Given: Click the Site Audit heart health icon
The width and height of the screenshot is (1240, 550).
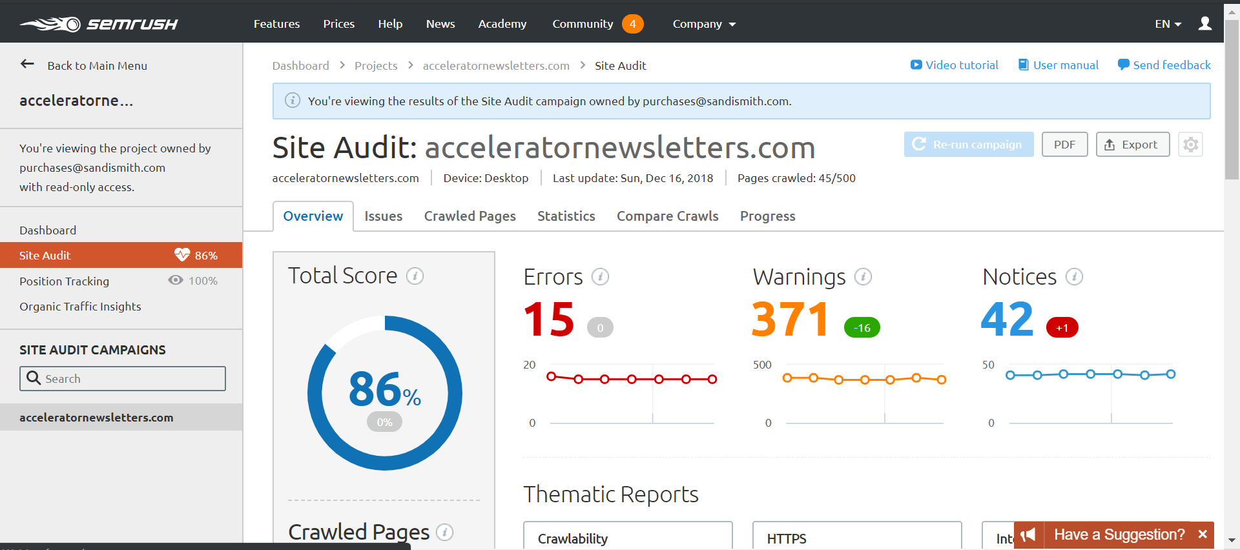Looking at the screenshot, I should click(x=182, y=255).
